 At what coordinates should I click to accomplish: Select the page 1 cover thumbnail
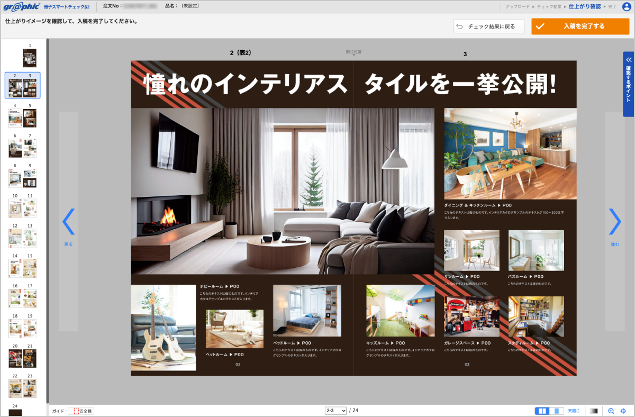coord(30,58)
